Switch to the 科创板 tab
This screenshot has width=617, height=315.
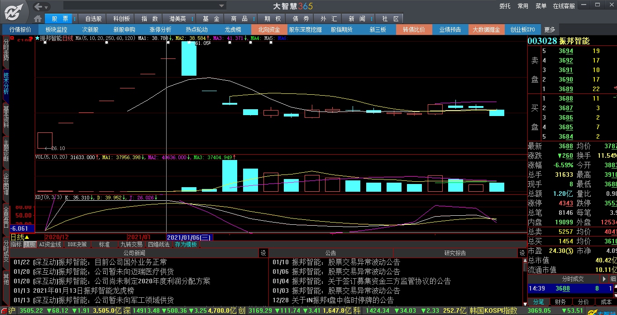(x=121, y=19)
